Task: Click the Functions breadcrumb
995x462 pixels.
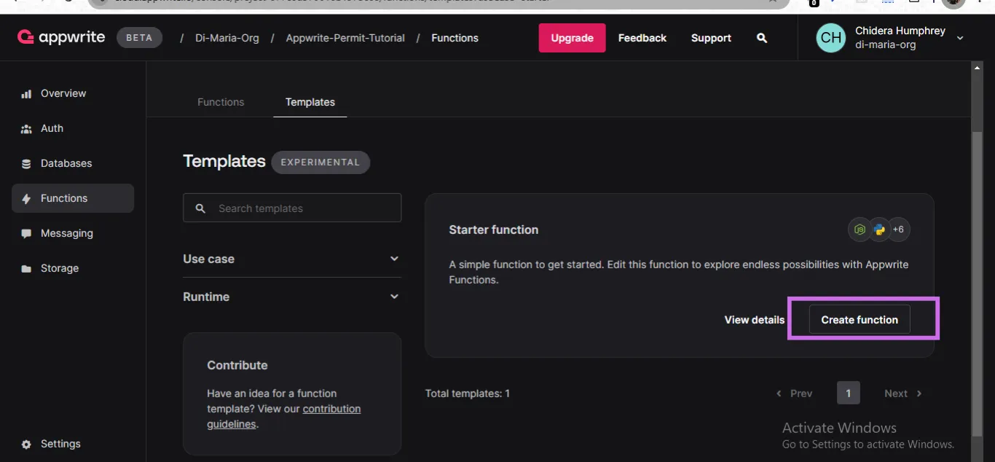Action: [455, 38]
